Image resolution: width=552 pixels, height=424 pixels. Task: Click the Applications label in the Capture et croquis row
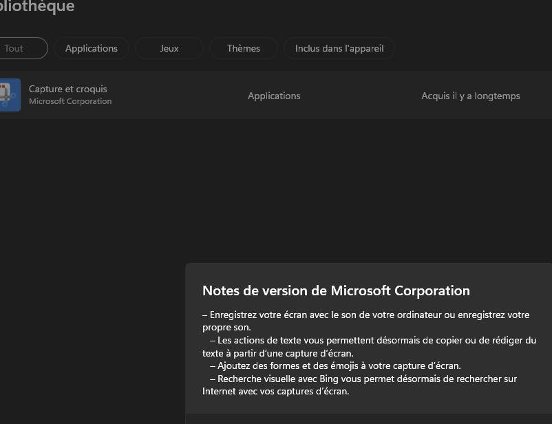point(274,96)
